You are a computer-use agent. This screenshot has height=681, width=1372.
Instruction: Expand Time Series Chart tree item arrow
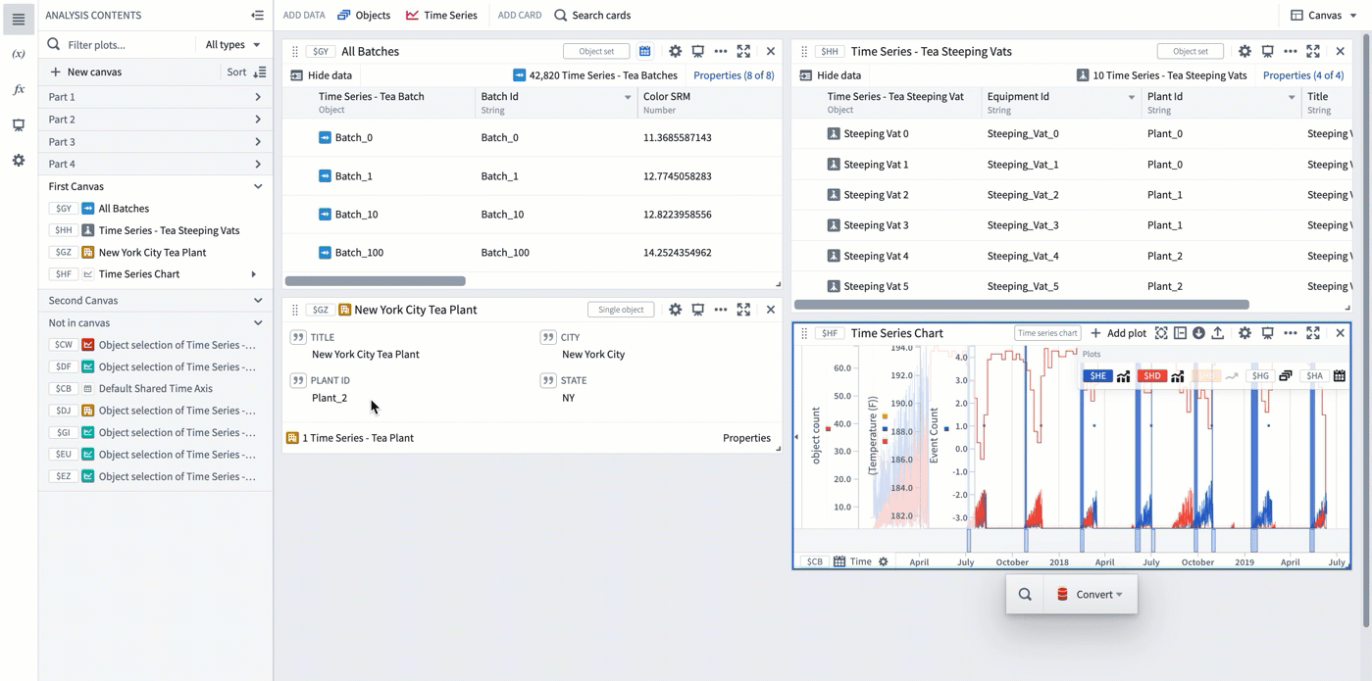point(254,274)
